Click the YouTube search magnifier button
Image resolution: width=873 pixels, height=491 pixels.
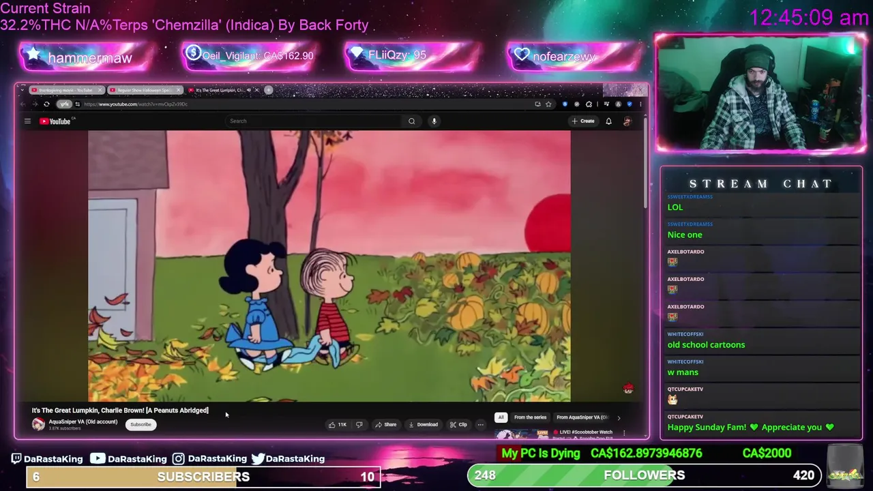411,121
